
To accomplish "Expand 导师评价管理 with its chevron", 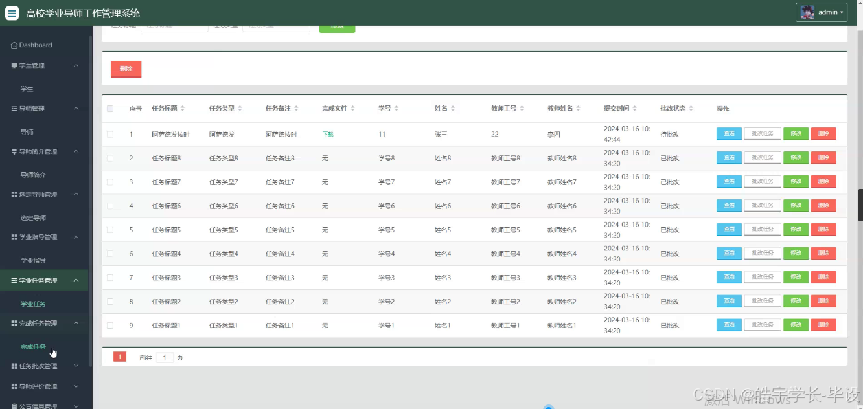I will pyautogui.click(x=76, y=386).
